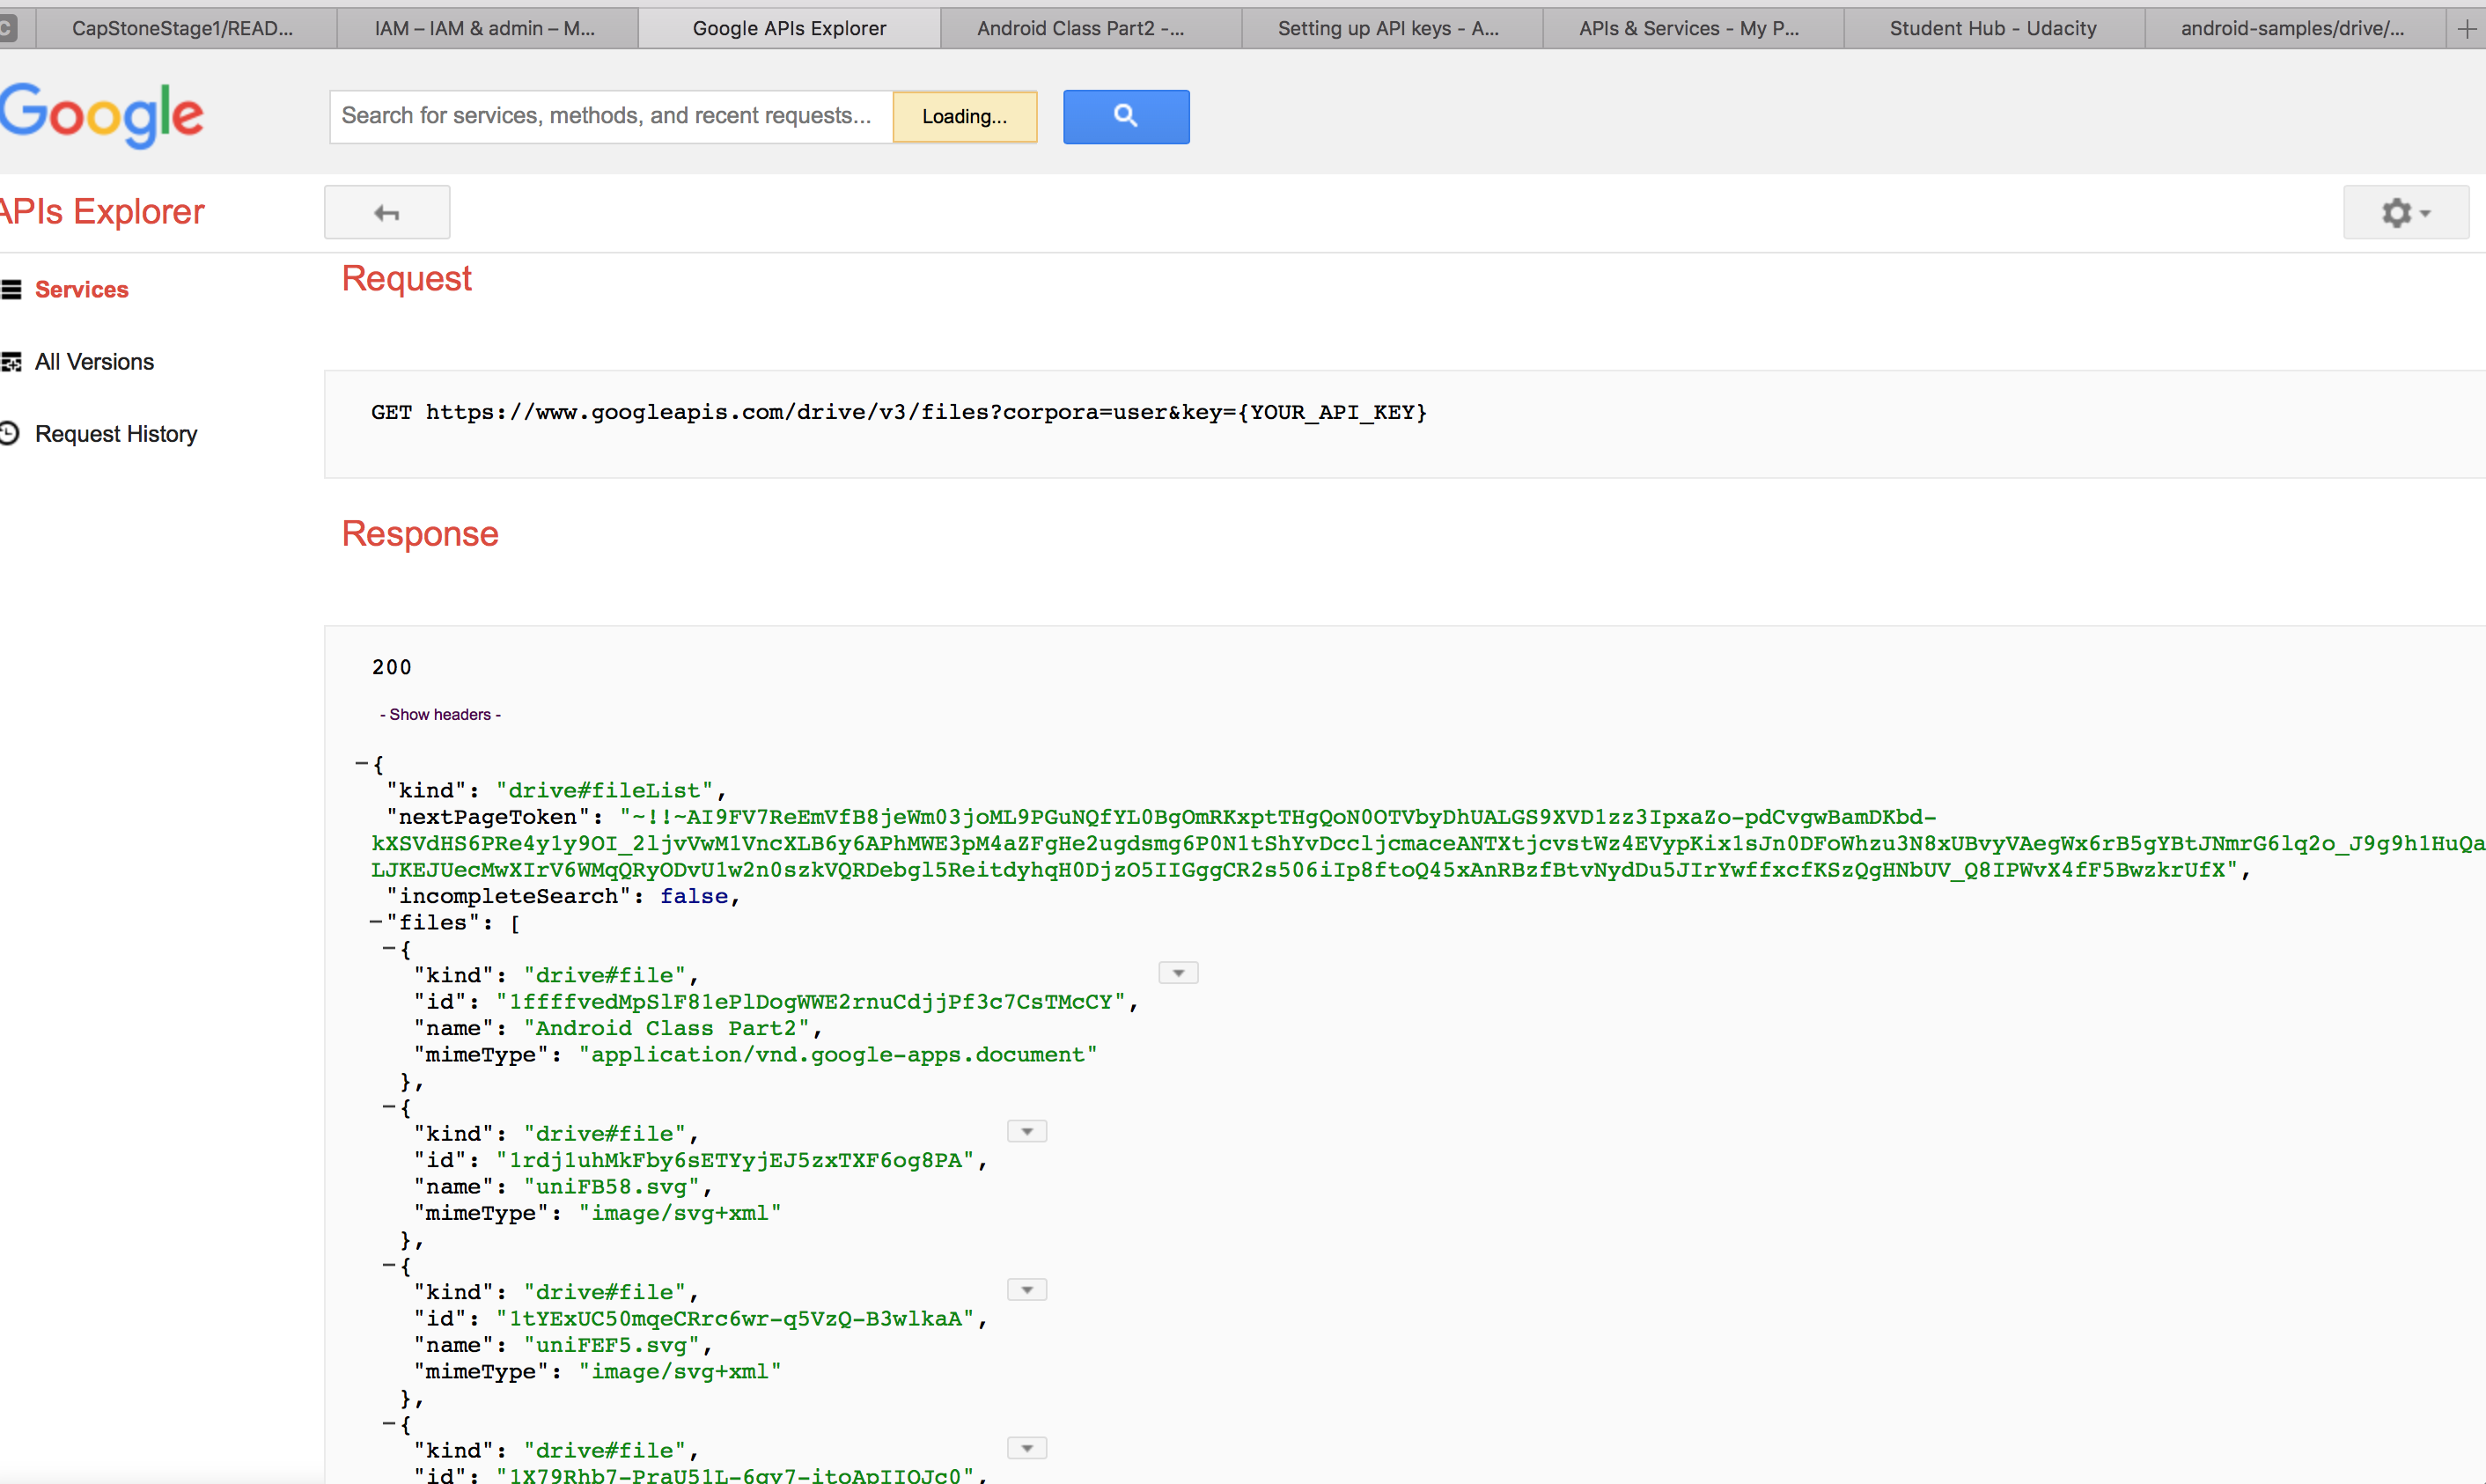The width and height of the screenshot is (2486, 1484).
Task: Open a new browser tab with the plus icon
Action: [x=2464, y=28]
